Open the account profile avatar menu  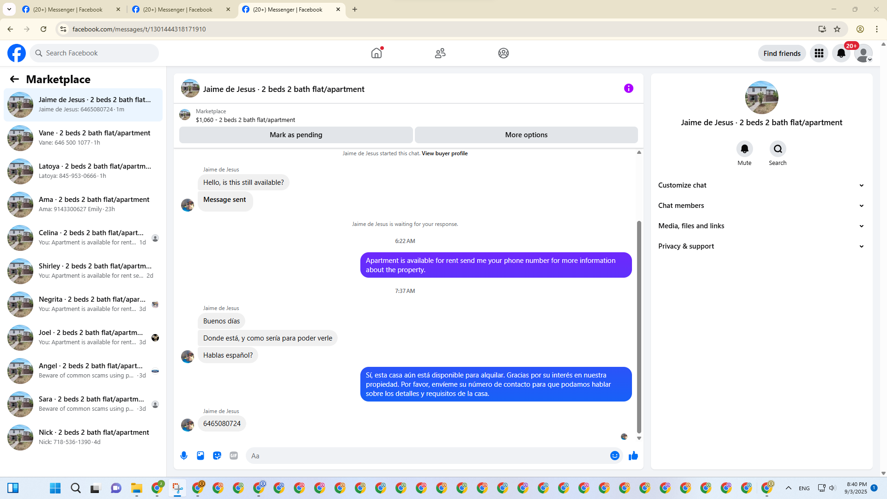point(863,53)
